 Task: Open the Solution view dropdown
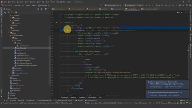click(x=9, y=9)
